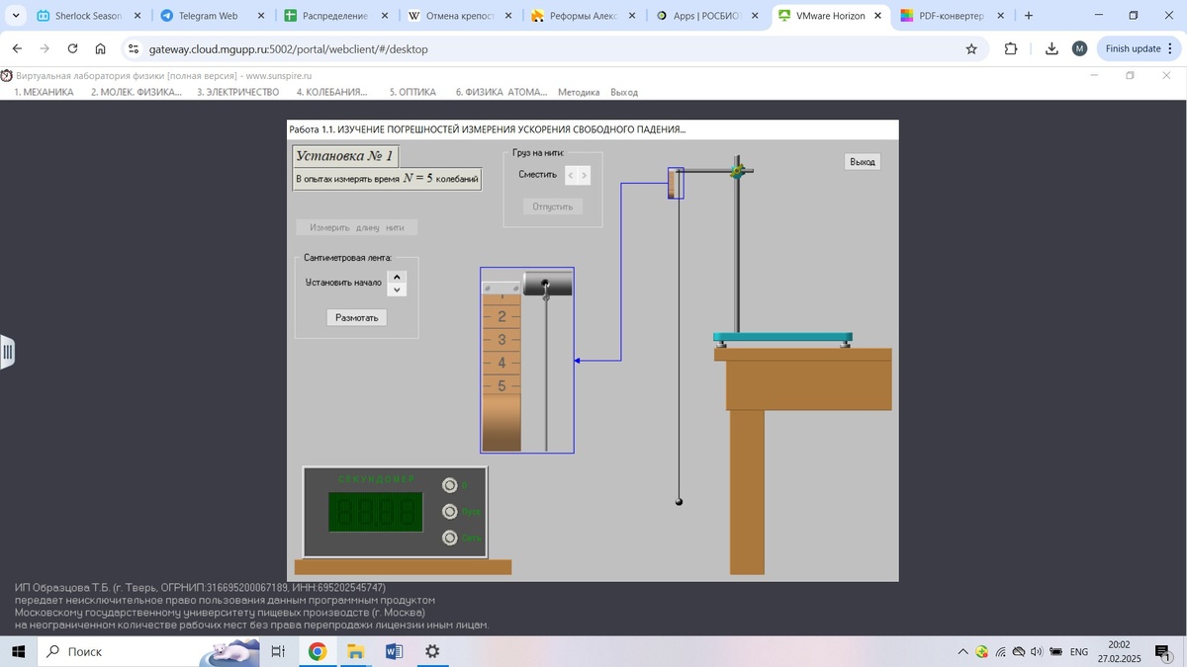Reload the current page
The width and height of the screenshot is (1187, 667).
72,48
